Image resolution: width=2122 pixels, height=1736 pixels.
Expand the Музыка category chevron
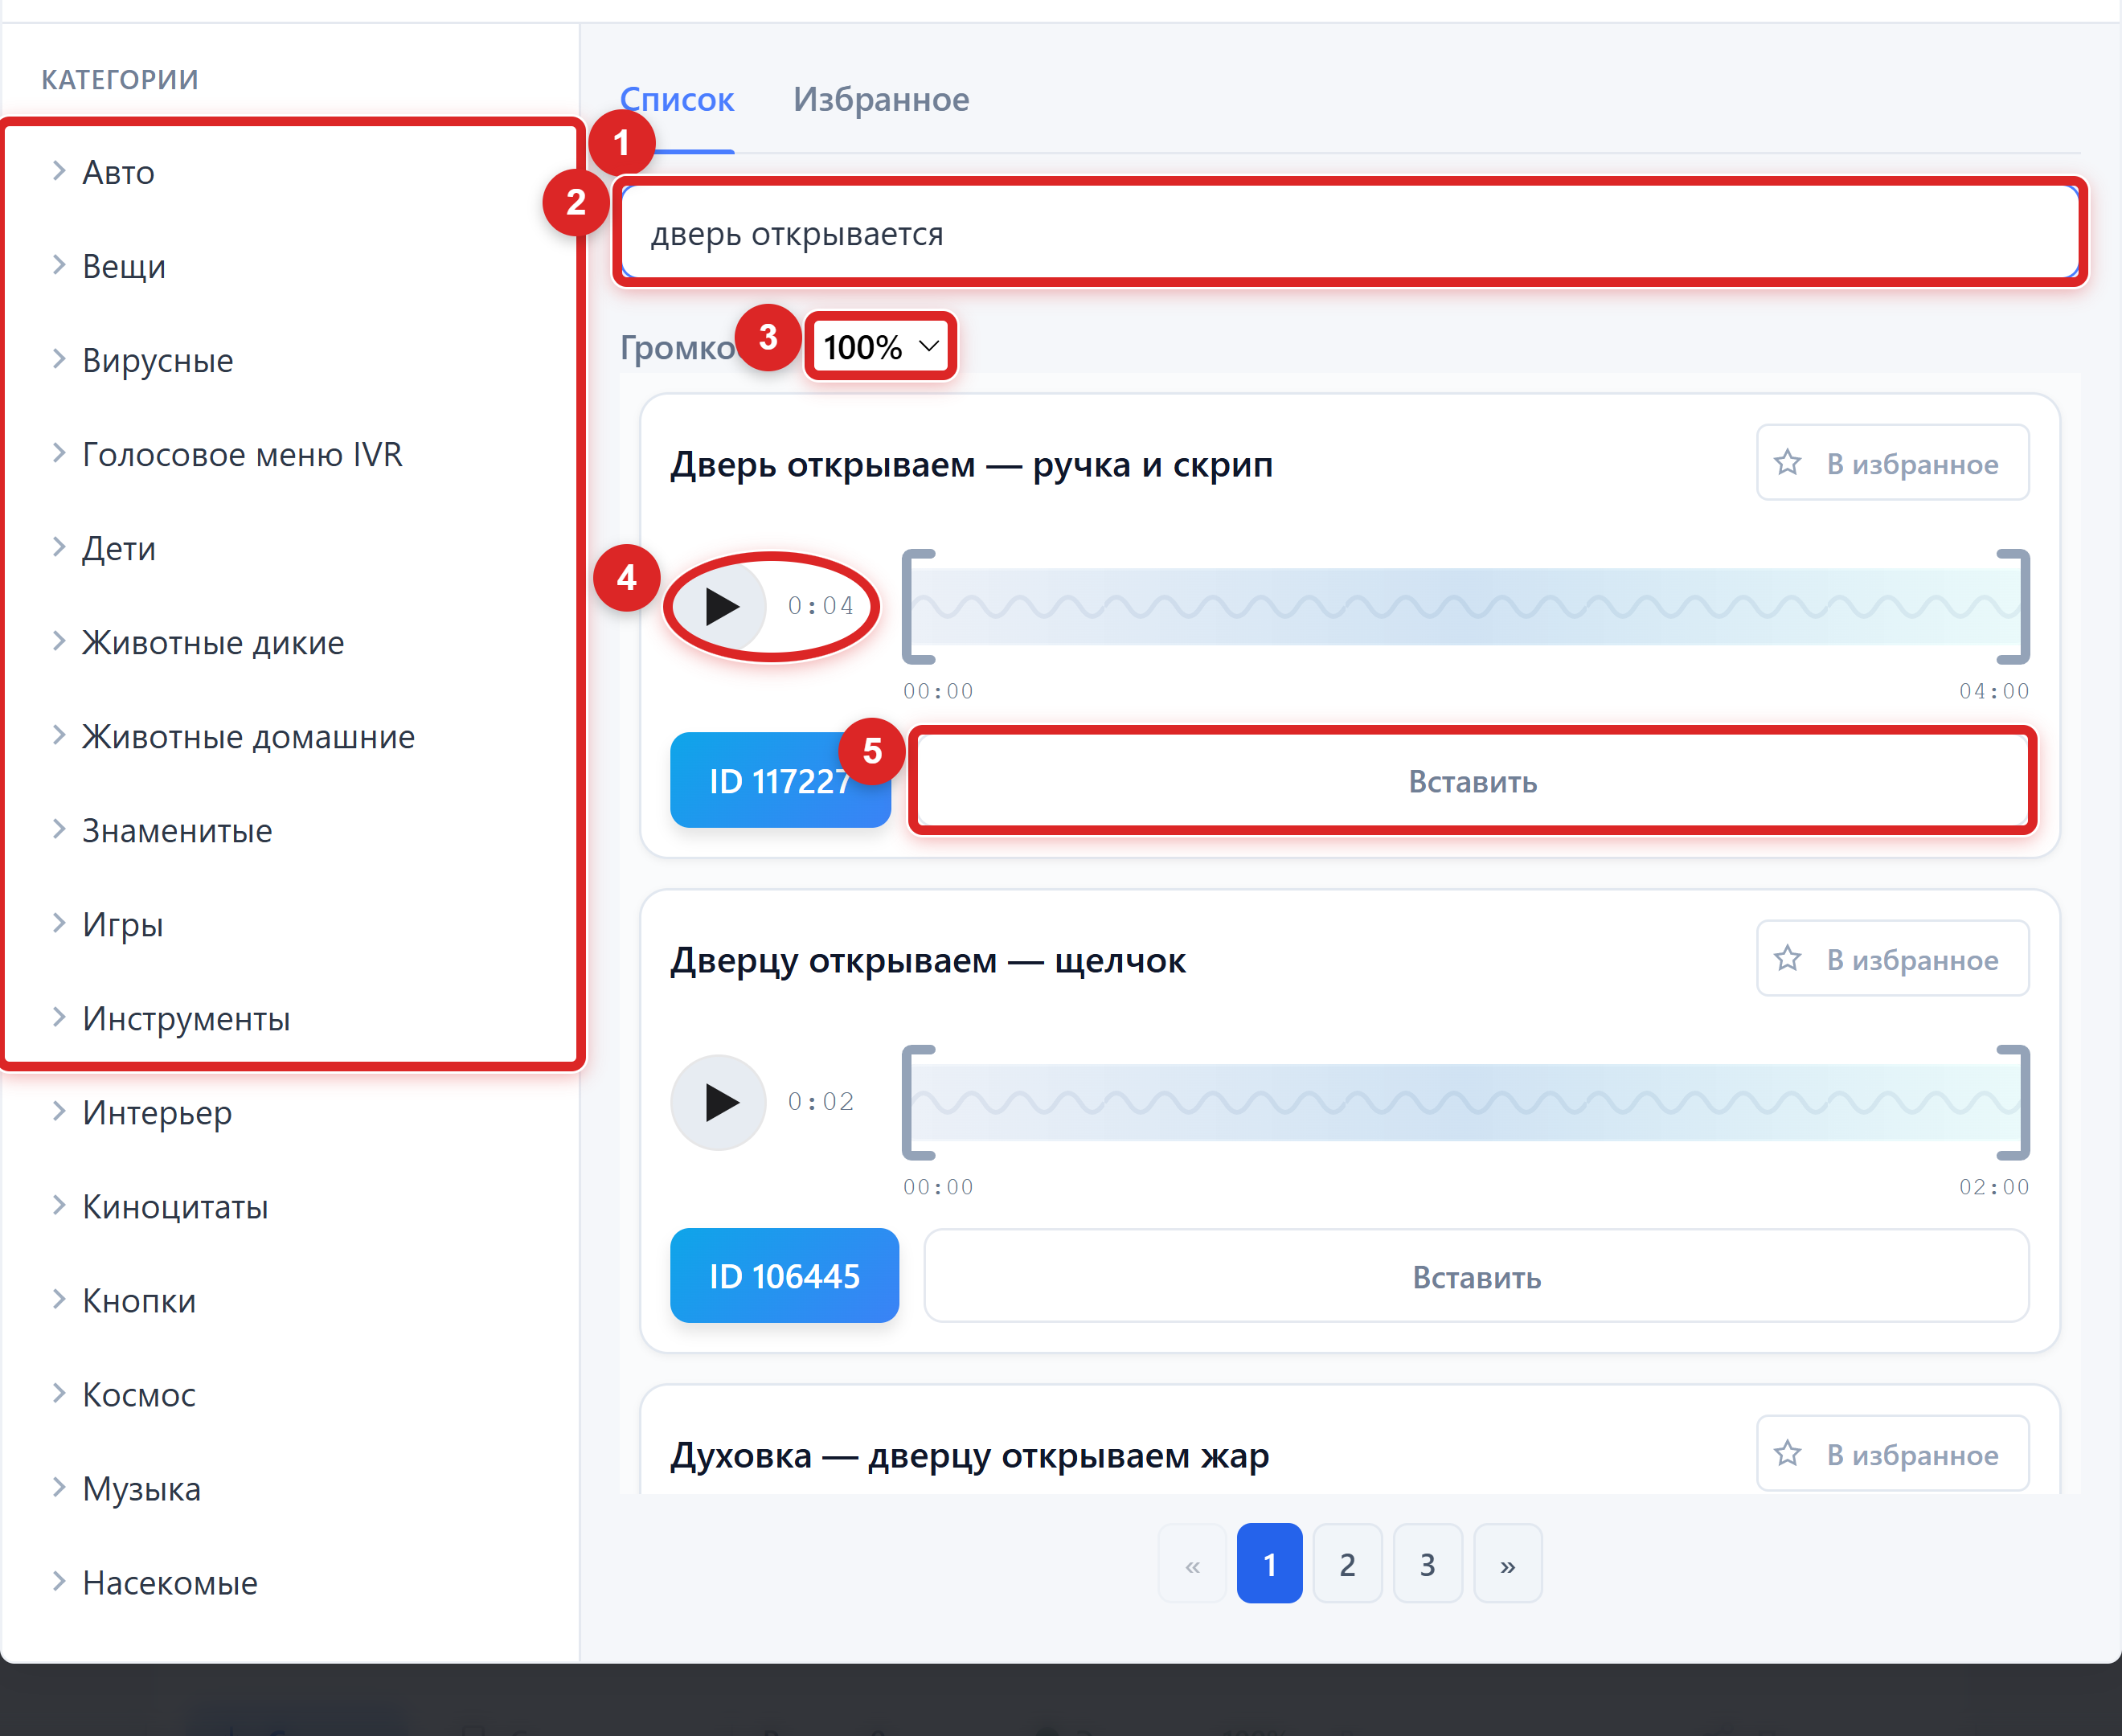point(59,1487)
